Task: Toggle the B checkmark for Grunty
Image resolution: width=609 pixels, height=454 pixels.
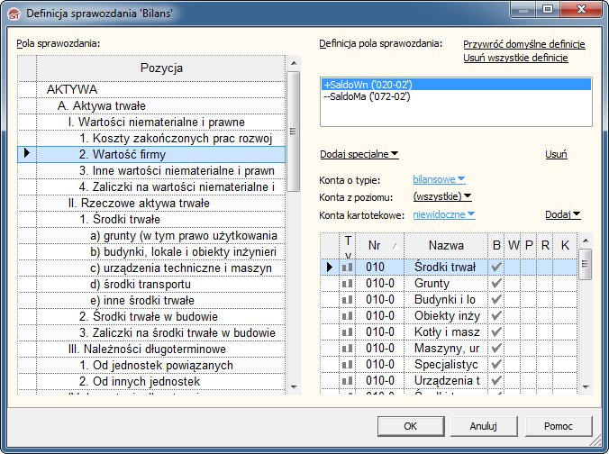Action: 495,284
